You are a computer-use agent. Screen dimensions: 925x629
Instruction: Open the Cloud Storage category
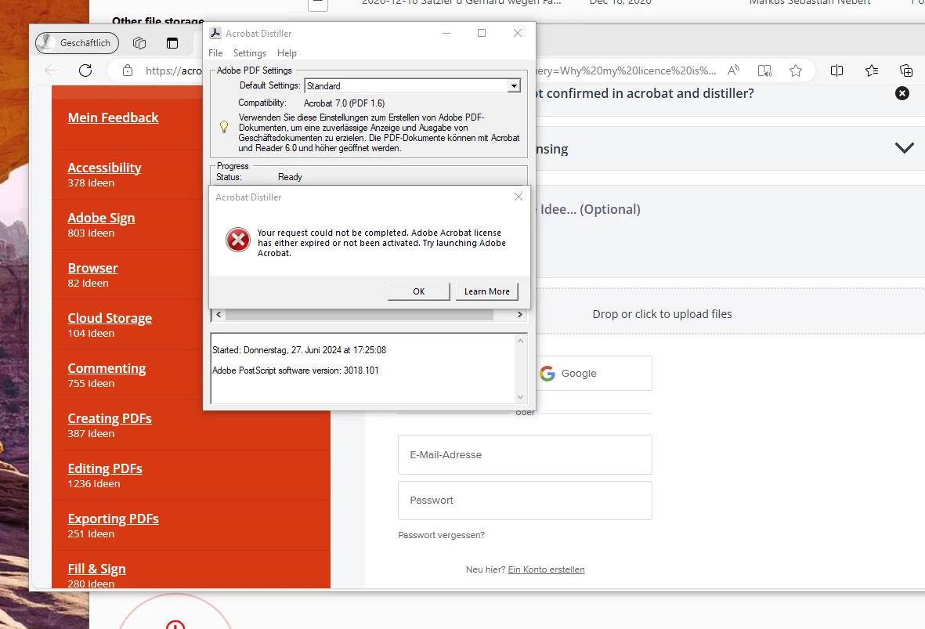tap(110, 318)
